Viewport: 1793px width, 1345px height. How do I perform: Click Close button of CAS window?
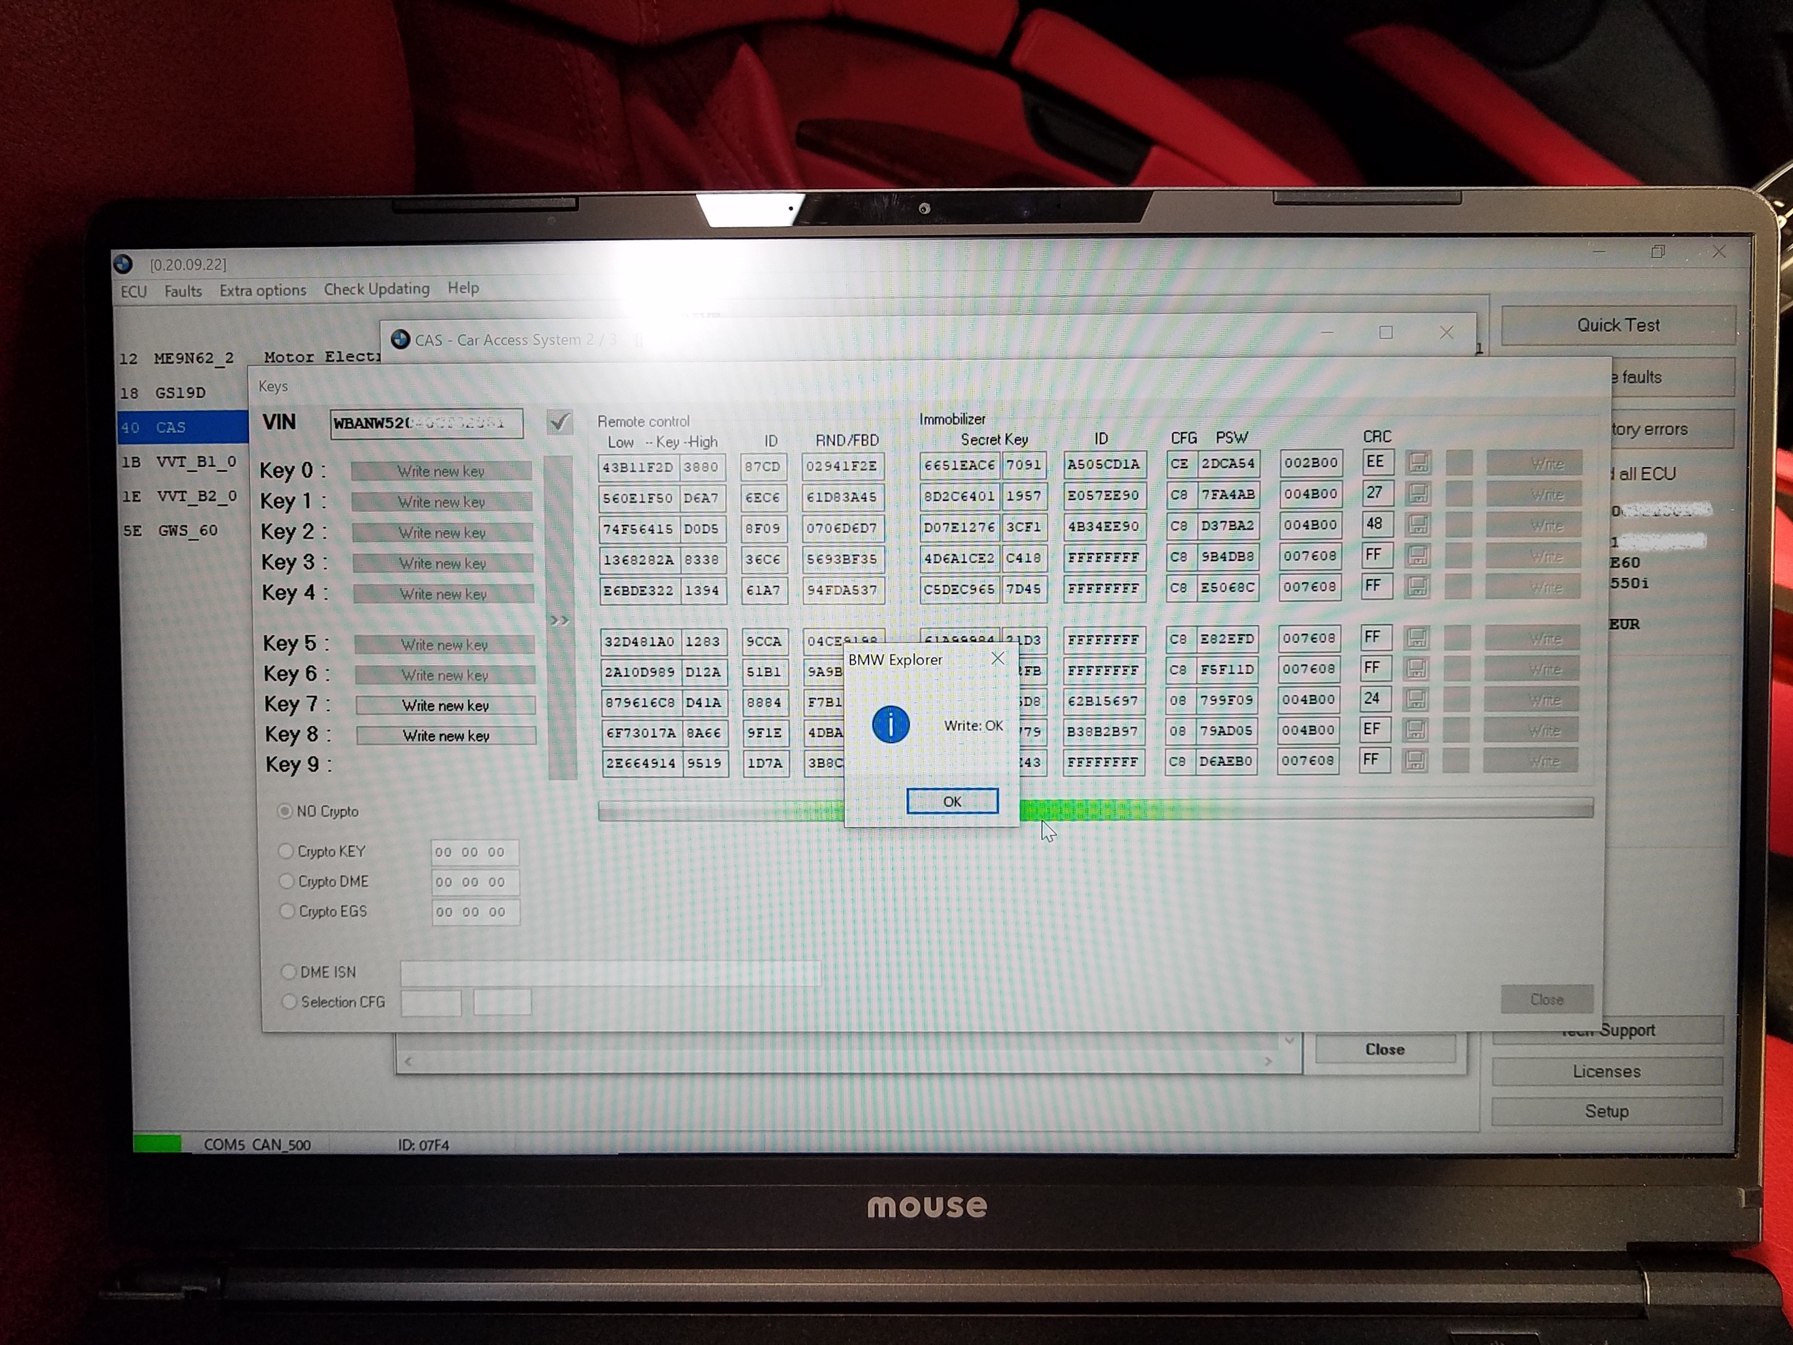click(1385, 1049)
